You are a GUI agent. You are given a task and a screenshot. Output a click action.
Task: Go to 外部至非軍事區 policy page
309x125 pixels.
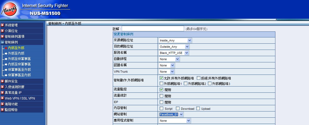click(x=19, y=59)
